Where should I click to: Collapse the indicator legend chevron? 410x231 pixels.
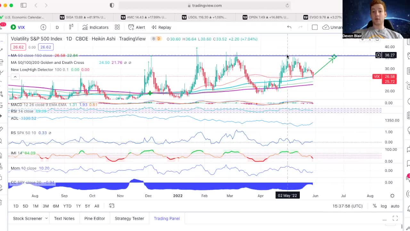point(15,77)
